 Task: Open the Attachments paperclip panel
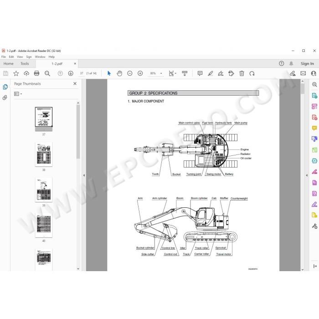(5, 98)
